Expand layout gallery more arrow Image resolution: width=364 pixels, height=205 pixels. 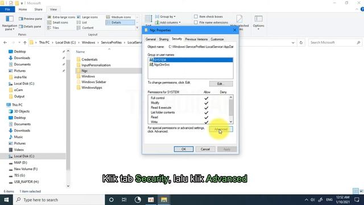click(x=137, y=28)
